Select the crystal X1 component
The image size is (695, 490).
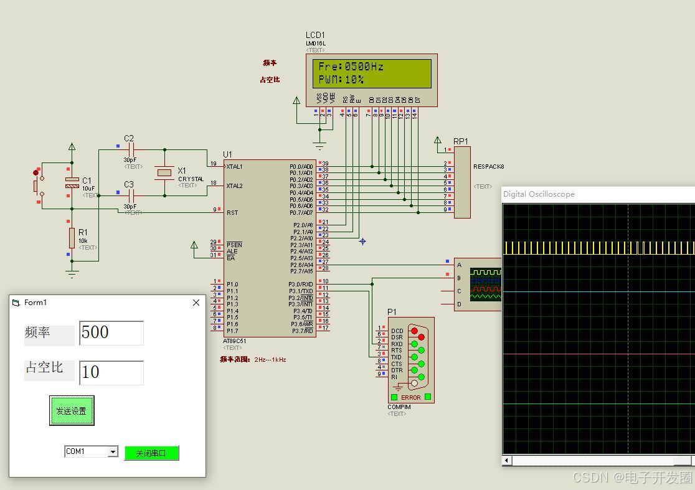[164, 173]
